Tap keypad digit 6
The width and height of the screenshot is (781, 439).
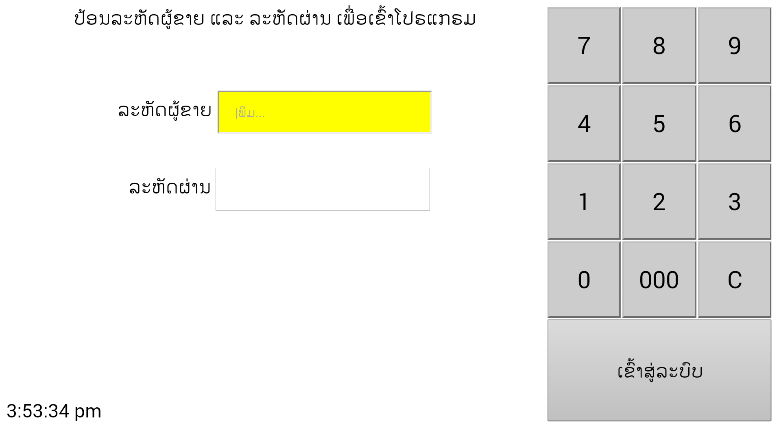734,124
